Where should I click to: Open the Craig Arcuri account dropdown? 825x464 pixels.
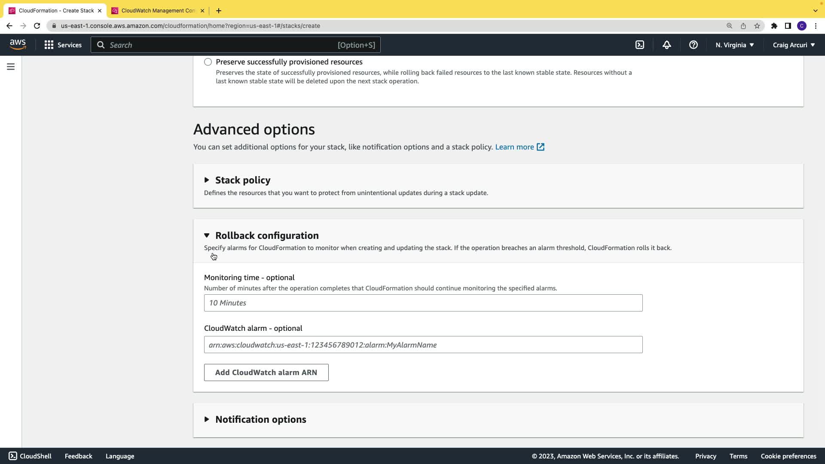point(793,45)
